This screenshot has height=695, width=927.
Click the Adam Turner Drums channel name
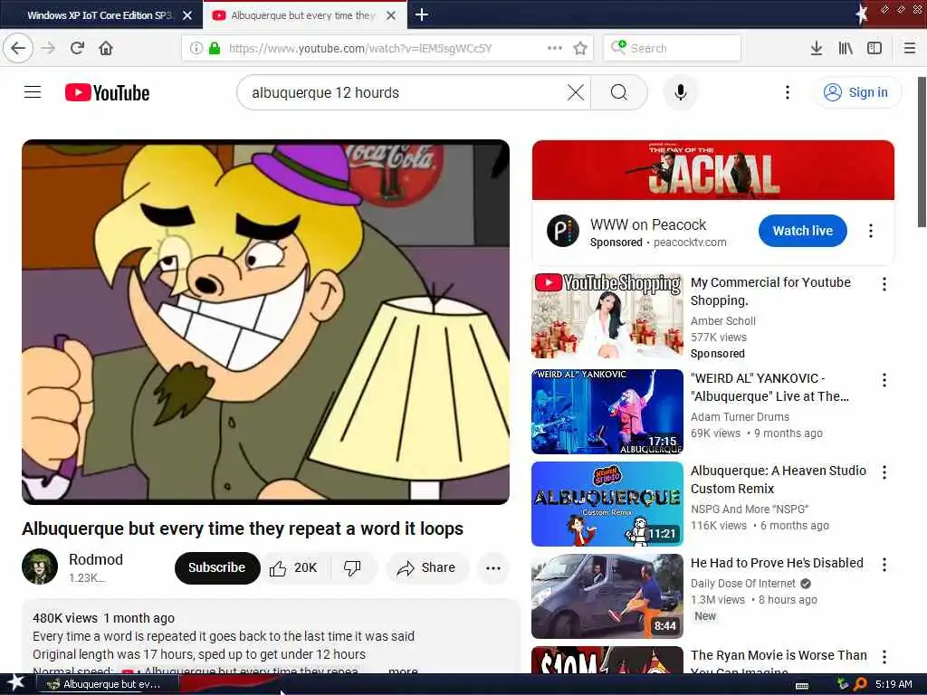click(x=740, y=416)
